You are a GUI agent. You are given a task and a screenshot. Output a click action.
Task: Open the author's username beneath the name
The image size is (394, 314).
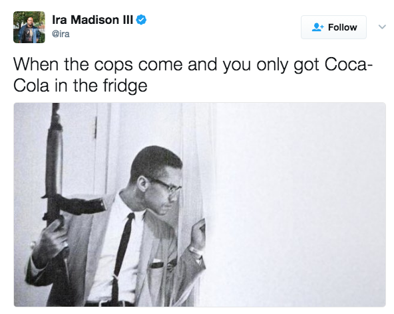pos(61,34)
